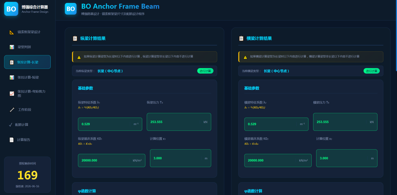Click the checkmark icon for 配筋计算
This screenshot has height=195, width=397.
click(11, 125)
